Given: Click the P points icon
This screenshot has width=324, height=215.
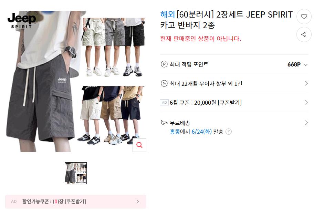Looking at the screenshot, I should 164,64.
